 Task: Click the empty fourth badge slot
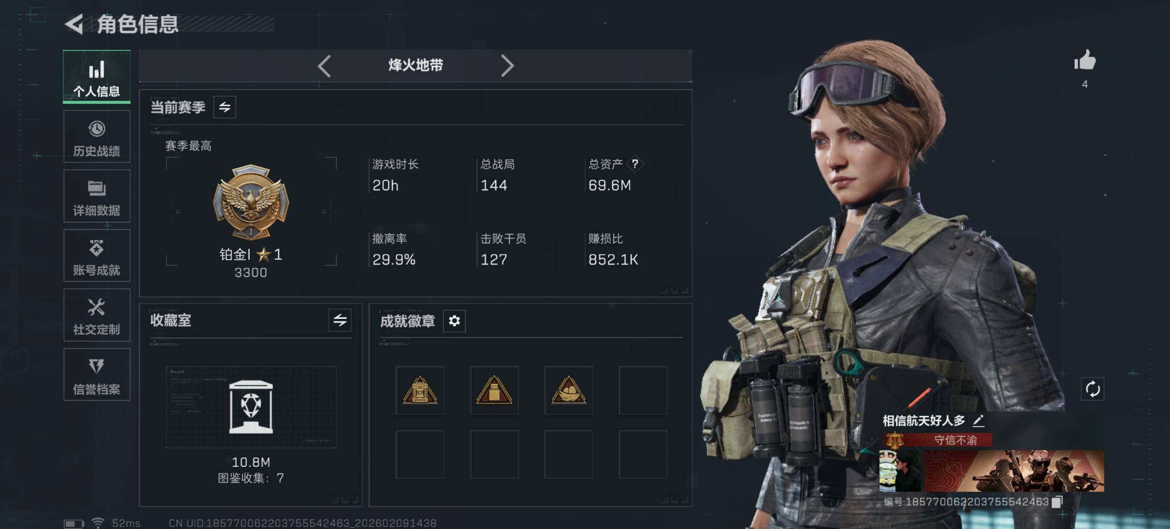(x=643, y=390)
